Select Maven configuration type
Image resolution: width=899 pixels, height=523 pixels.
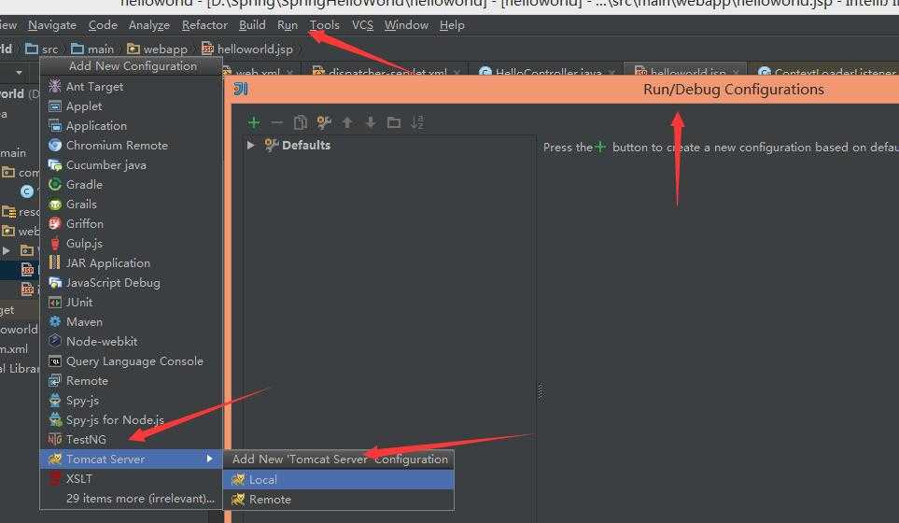(132, 321)
